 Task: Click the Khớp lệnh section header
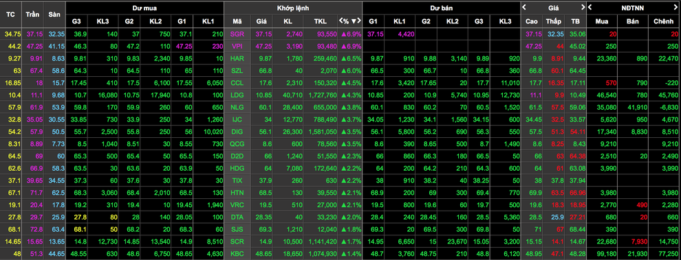293,8
